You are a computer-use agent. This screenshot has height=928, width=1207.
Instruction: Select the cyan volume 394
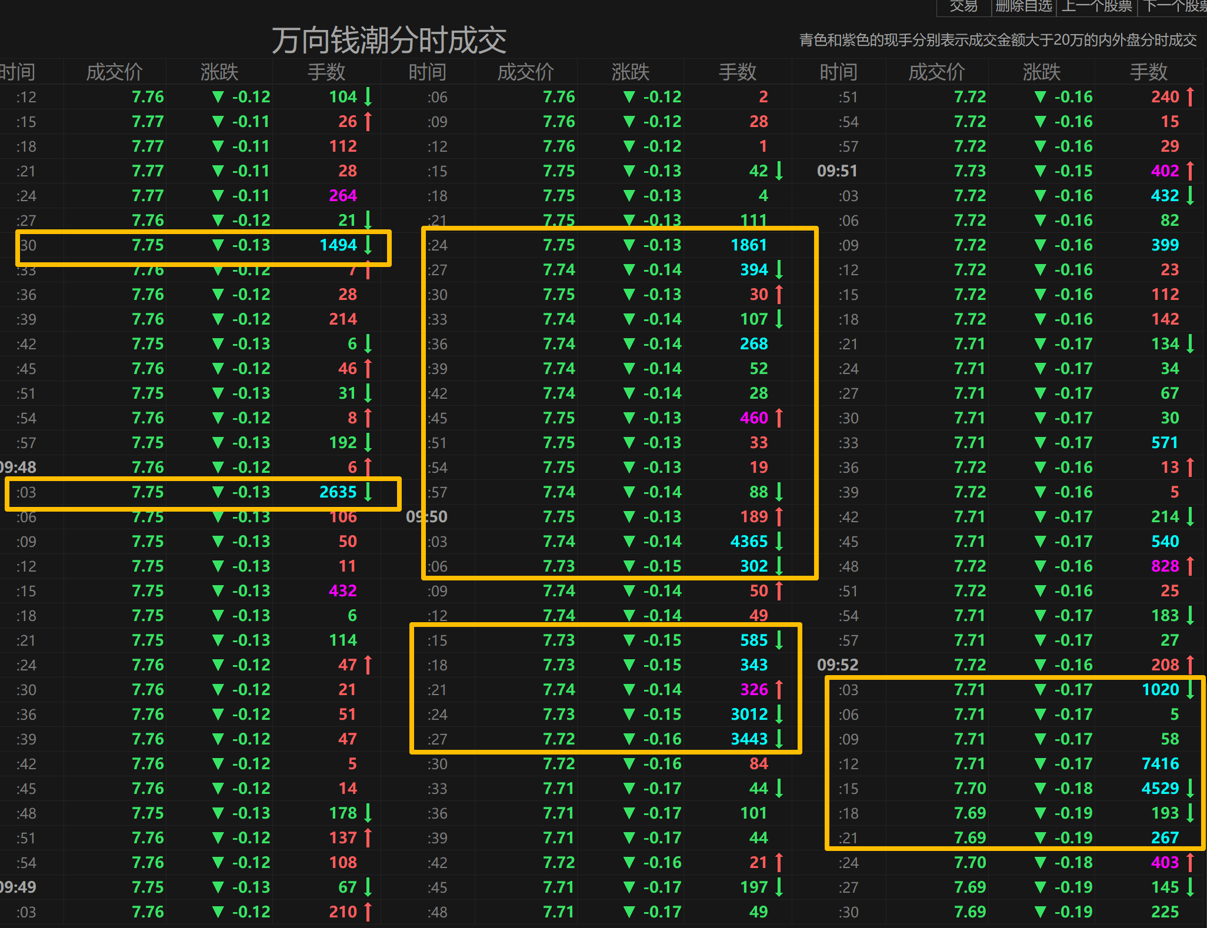(x=753, y=269)
